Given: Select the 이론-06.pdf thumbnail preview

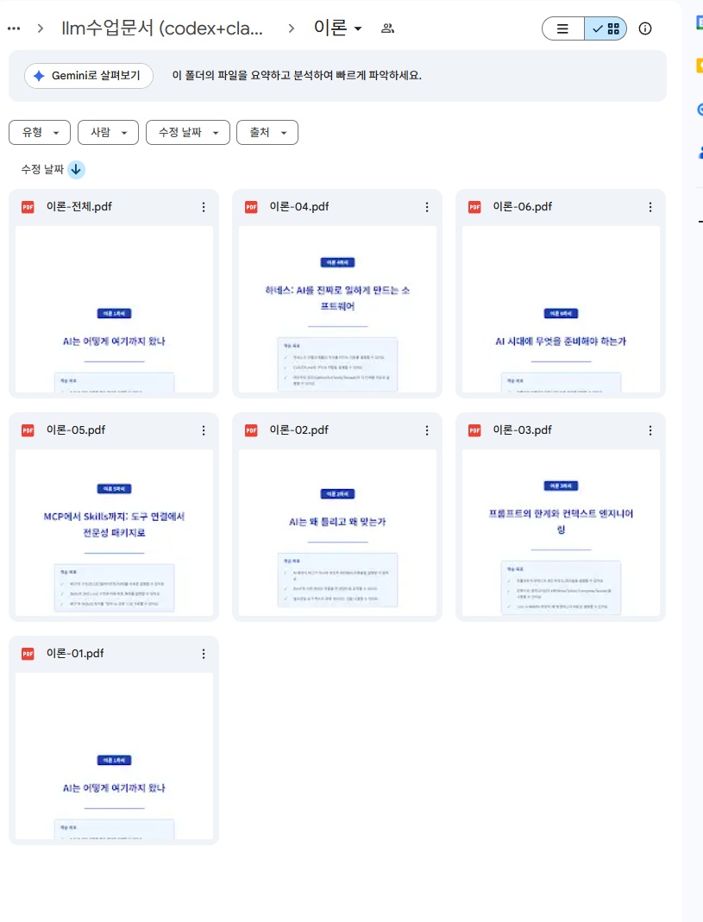Looking at the screenshot, I should (x=561, y=310).
